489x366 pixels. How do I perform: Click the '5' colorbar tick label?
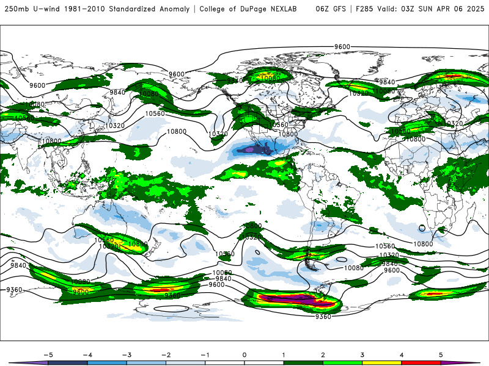coord(441,355)
